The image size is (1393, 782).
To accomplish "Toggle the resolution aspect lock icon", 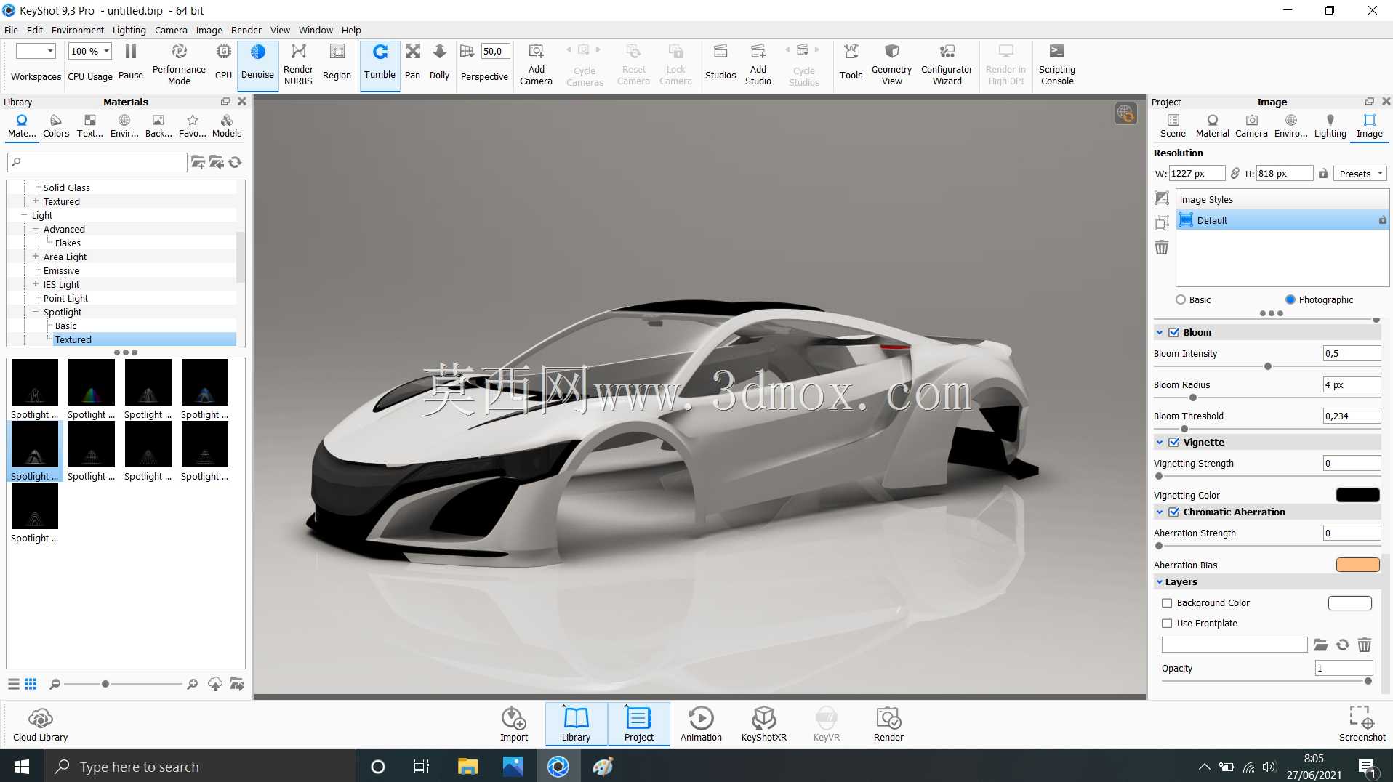I will point(1235,173).
